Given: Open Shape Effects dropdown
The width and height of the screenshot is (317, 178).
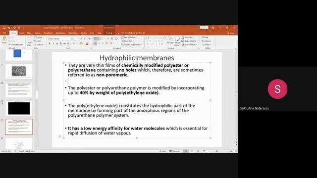Looking at the screenshot, I should 189,44.
